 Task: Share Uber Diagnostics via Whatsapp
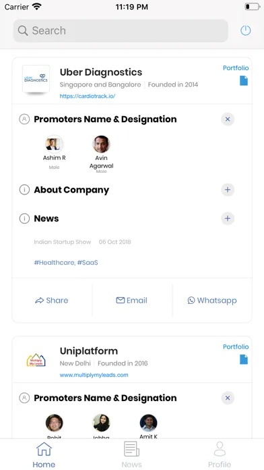coord(212,301)
